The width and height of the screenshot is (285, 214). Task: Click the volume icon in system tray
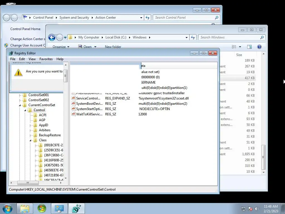pyautogui.click(x=257, y=209)
